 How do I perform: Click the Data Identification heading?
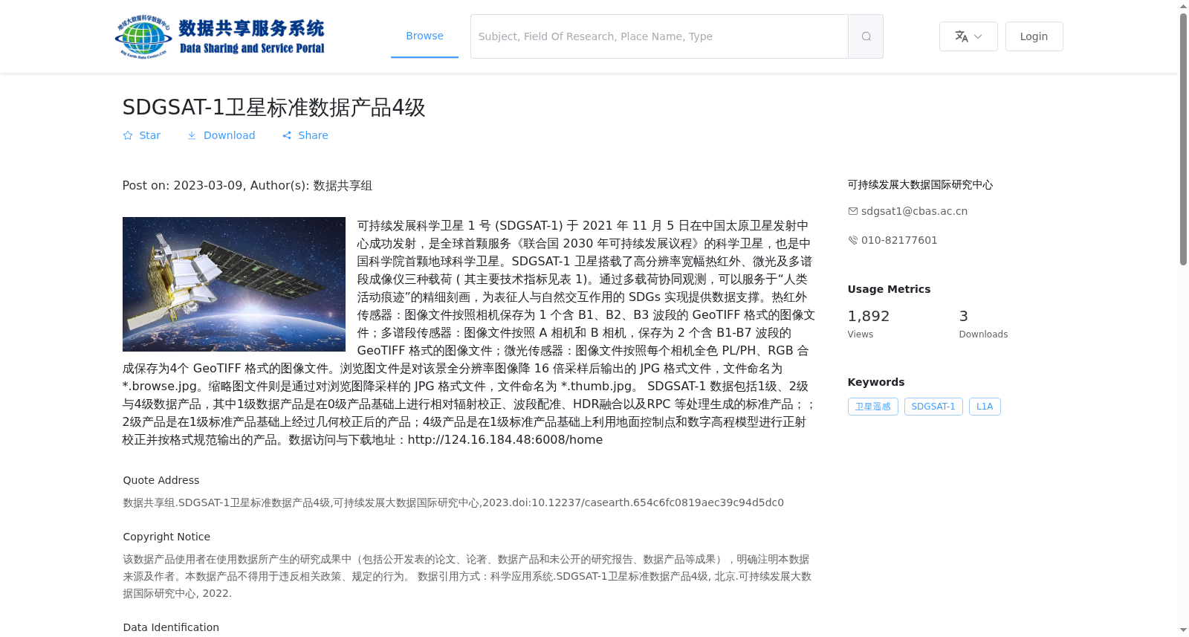[x=171, y=627]
